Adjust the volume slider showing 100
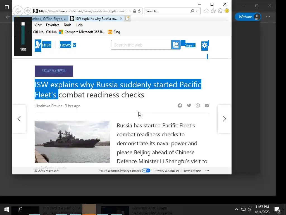This screenshot has height=215, width=286. [x=23, y=34]
